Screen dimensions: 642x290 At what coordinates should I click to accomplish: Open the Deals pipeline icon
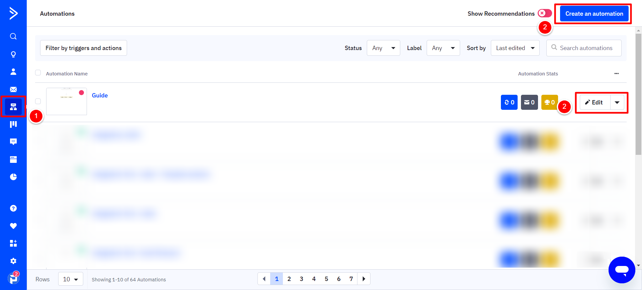point(13,124)
